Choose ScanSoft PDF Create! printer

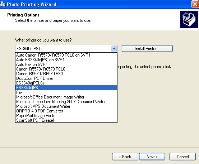(x=66, y=120)
